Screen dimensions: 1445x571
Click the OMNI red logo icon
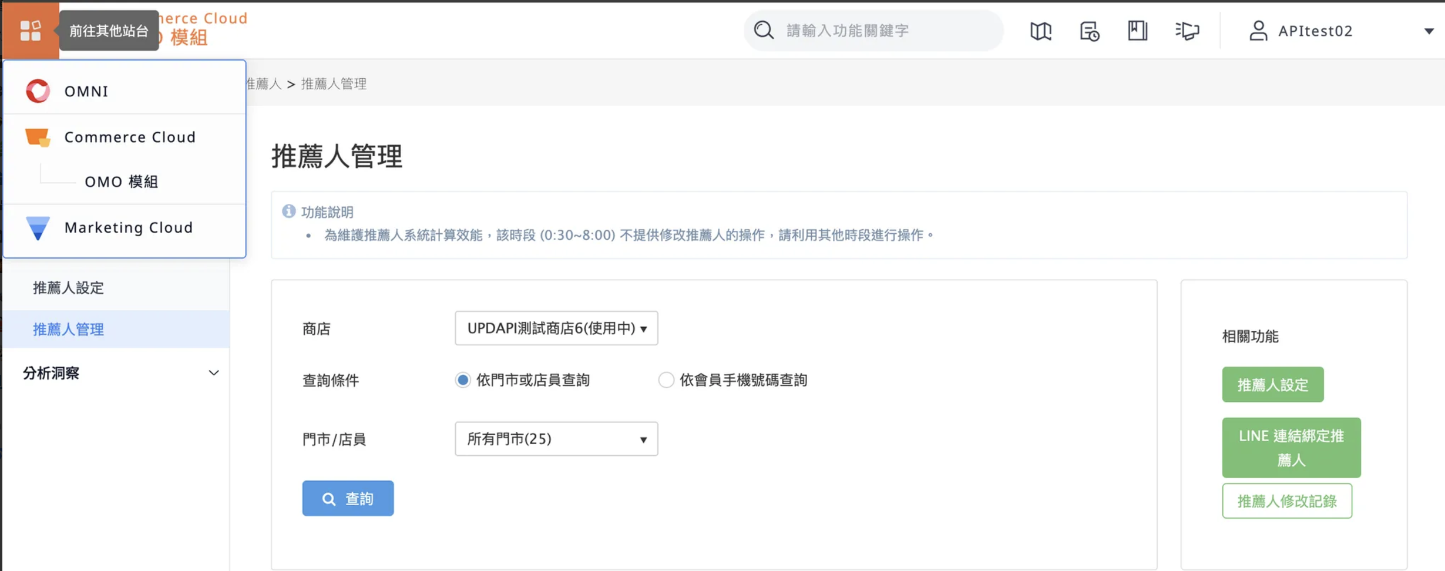tap(38, 91)
